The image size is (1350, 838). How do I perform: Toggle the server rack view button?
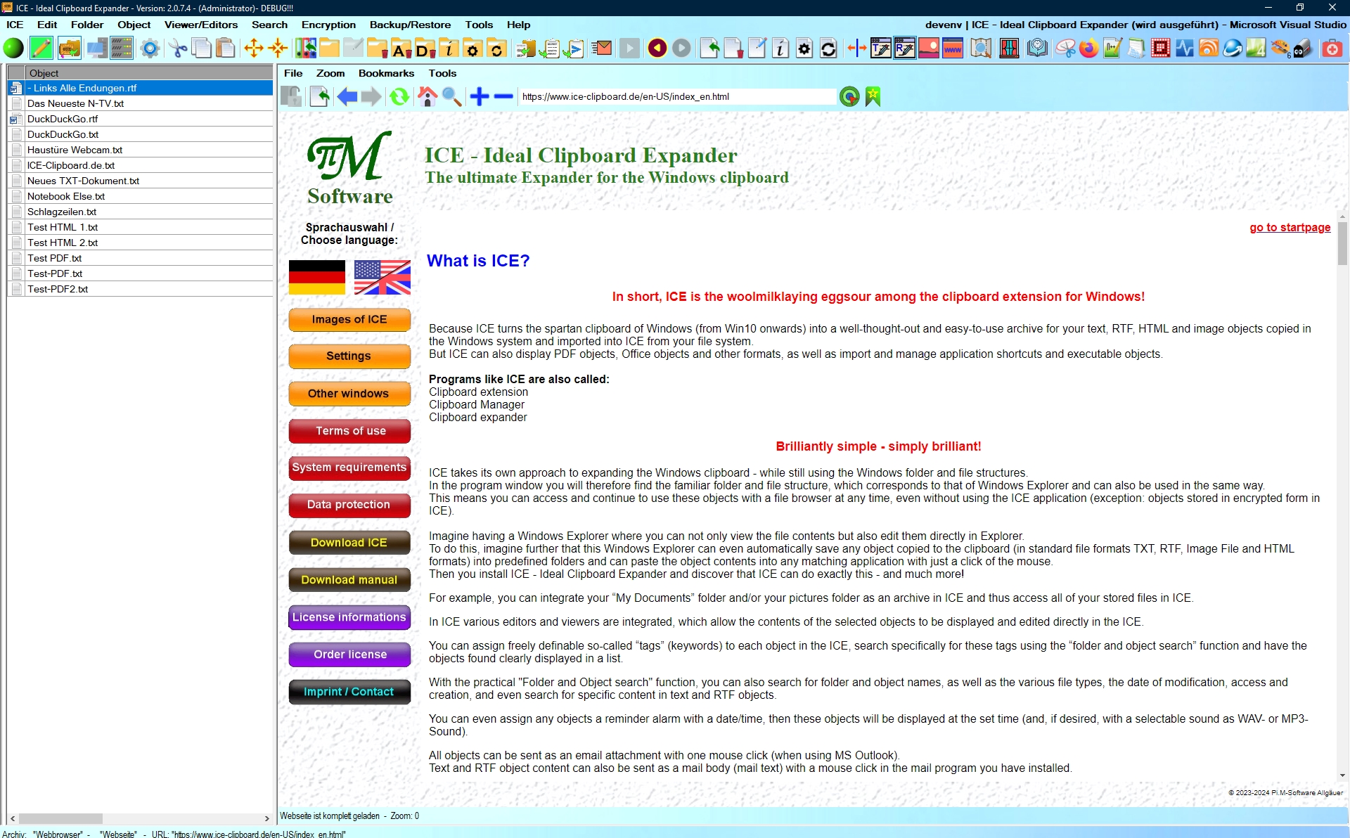click(122, 49)
